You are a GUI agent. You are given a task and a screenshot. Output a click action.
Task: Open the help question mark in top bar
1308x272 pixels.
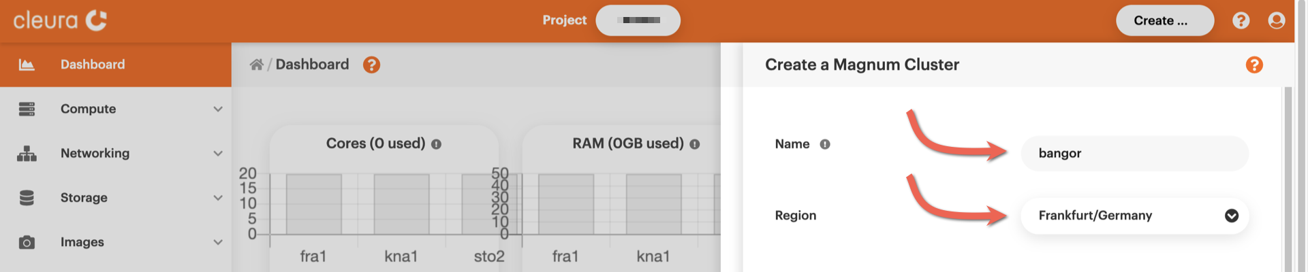(1241, 20)
